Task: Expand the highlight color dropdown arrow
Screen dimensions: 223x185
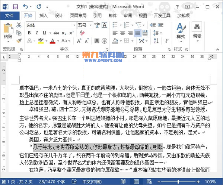Action: coord(47,41)
